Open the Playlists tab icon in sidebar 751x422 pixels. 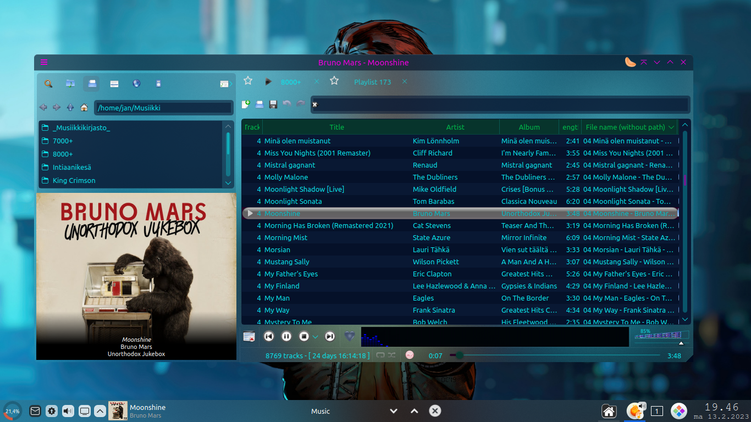point(114,84)
